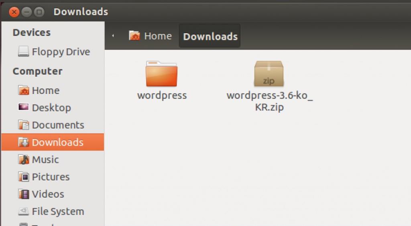Open the wordpress folder icon
411x226 pixels.
[x=161, y=74]
